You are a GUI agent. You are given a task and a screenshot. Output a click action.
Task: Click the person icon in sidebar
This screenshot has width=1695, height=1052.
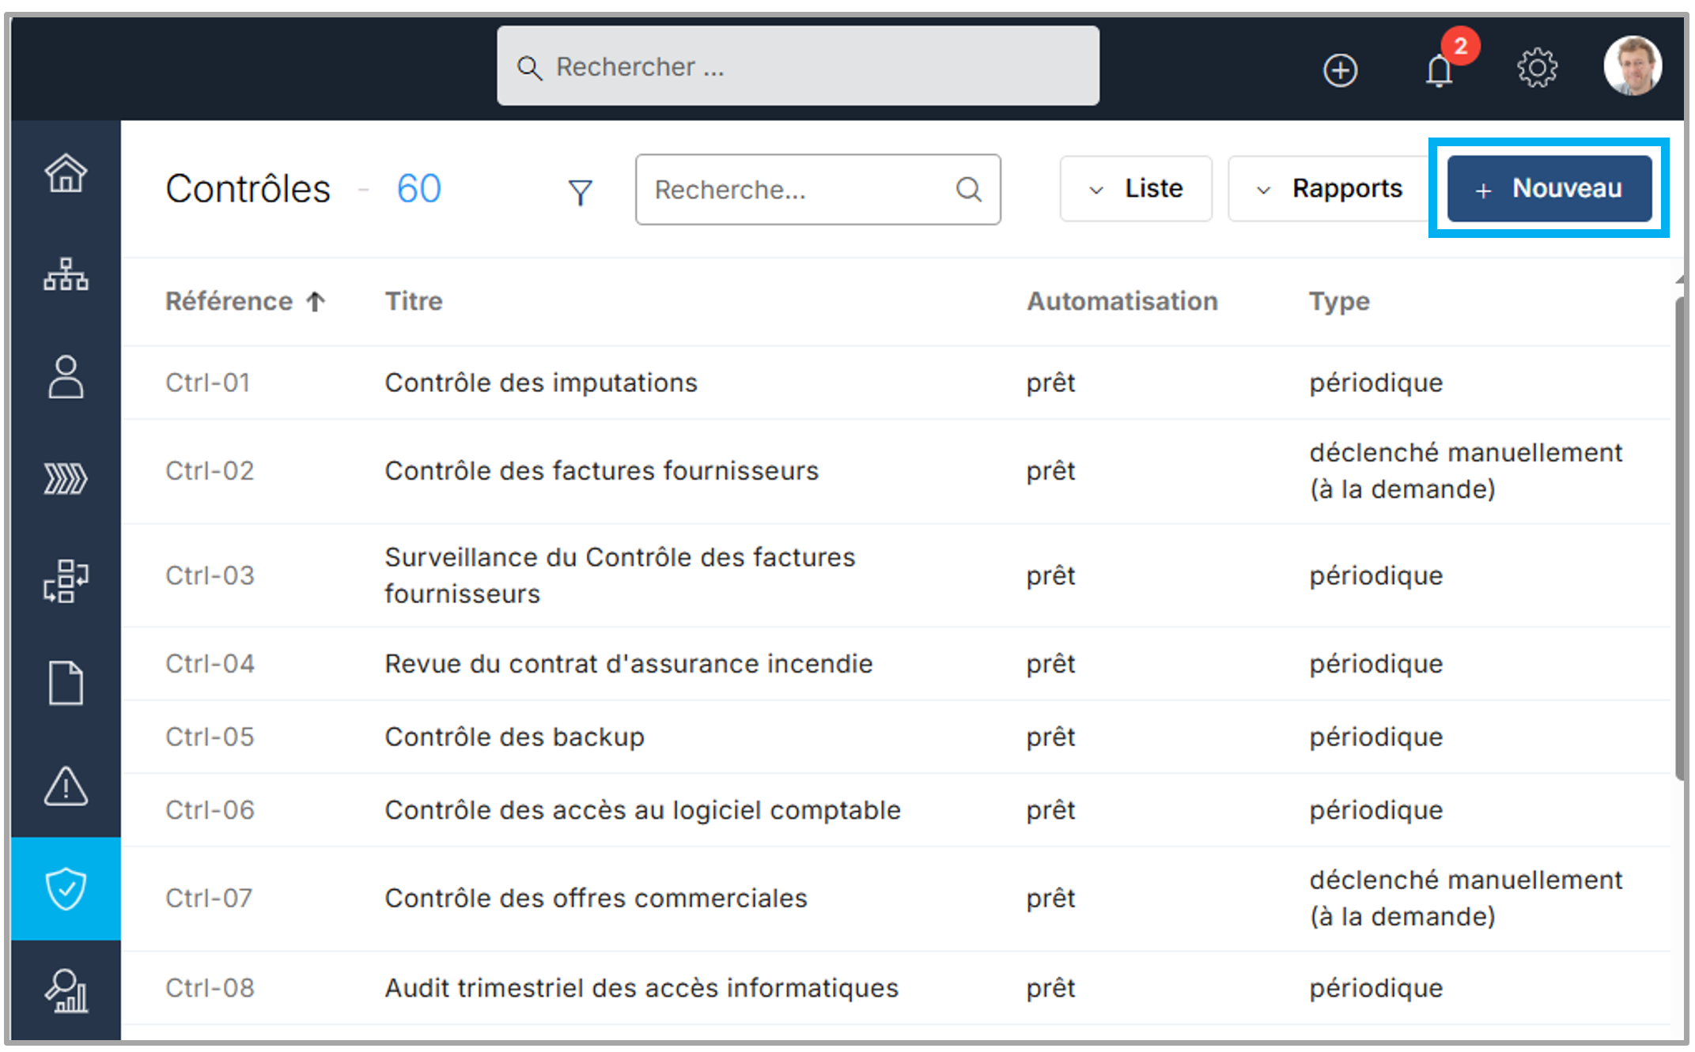[x=66, y=376]
